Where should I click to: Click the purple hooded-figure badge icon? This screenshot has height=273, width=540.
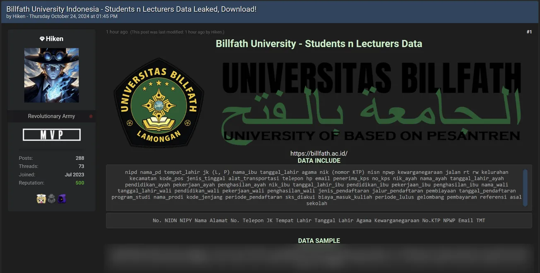click(x=63, y=199)
